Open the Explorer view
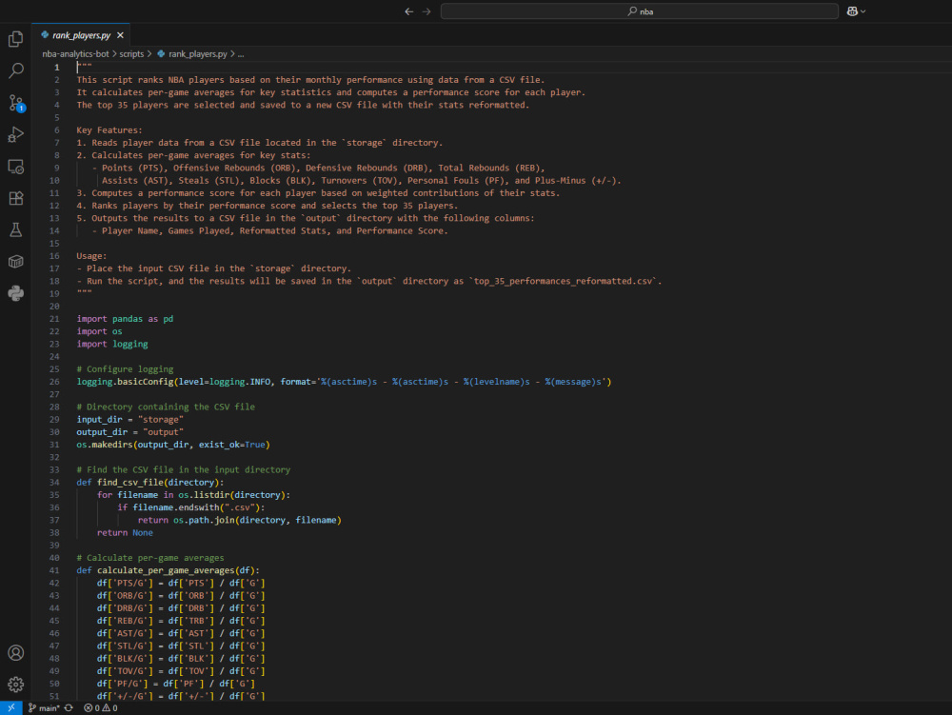The height and width of the screenshot is (715, 952). click(x=16, y=39)
